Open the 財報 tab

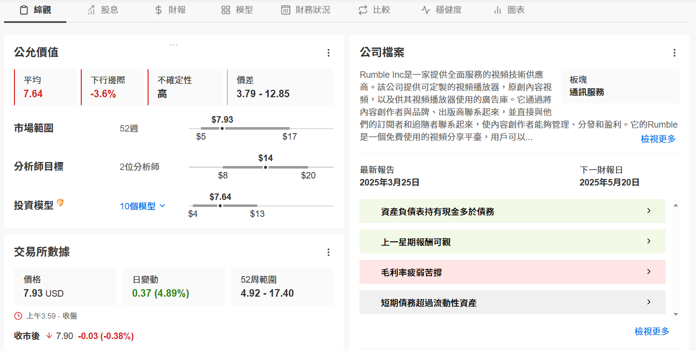pos(170,10)
